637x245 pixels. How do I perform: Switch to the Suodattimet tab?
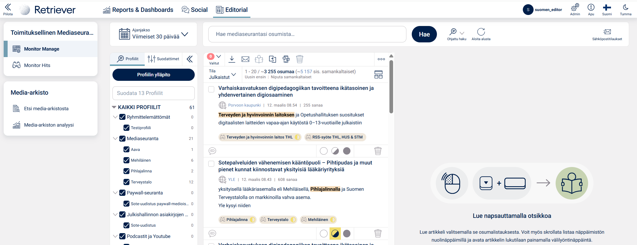click(x=163, y=59)
